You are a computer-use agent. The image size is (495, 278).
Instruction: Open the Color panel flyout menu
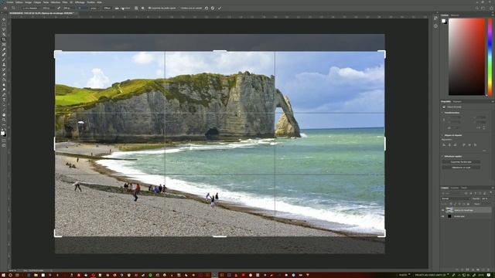(x=492, y=15)
